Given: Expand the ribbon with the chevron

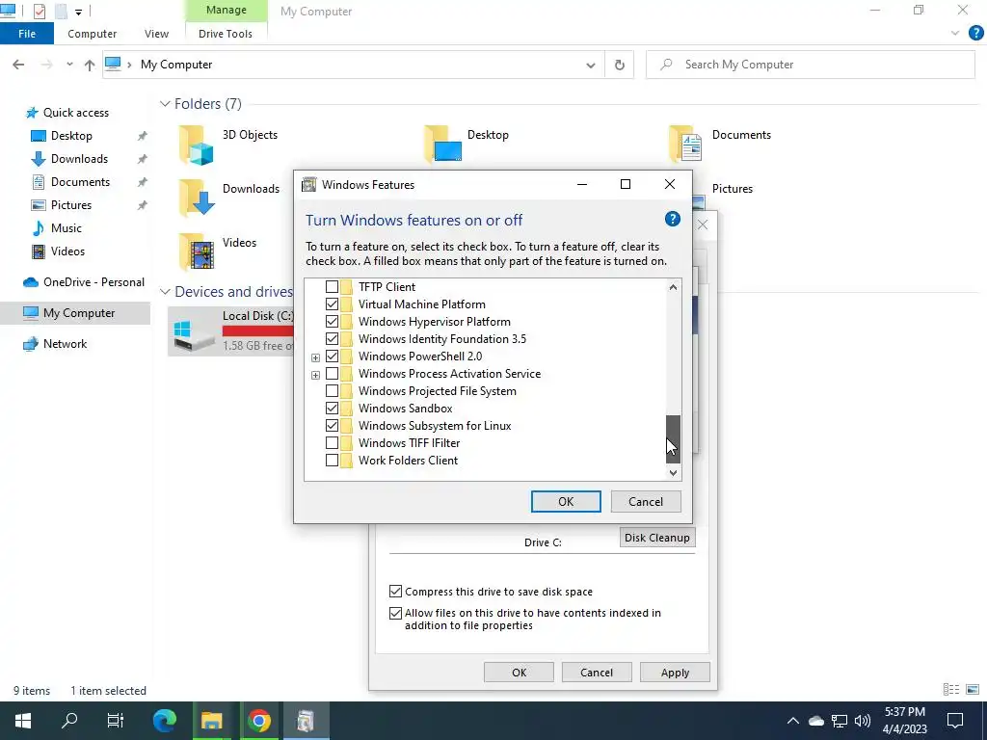Looking at the screenshot, I should tap(955, 34).
